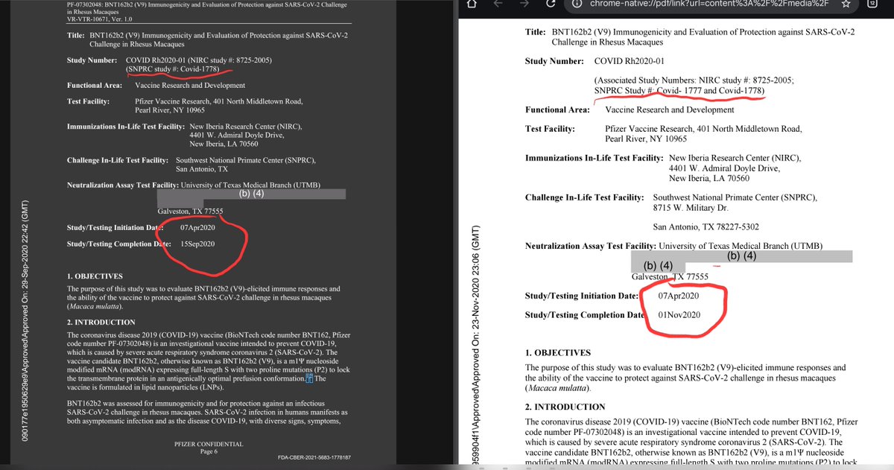Click '1. OBJECTIVES' heading in right document
The width and height of the screenshot is (894, 470).
558,352
